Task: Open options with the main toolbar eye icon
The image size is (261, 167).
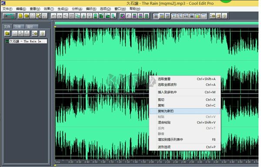Action: [x=213, y=16]
